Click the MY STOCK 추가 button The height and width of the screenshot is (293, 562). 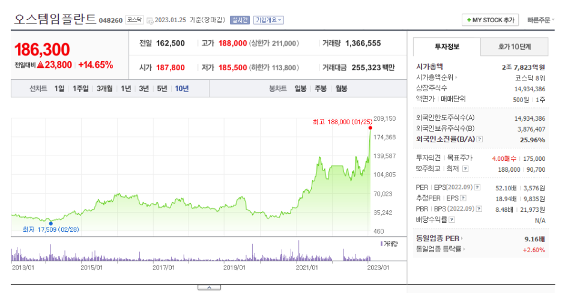491,20
